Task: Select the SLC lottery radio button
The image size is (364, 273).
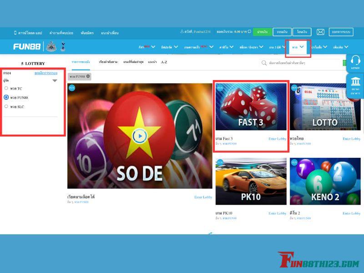Action: [x=6, y=106]
